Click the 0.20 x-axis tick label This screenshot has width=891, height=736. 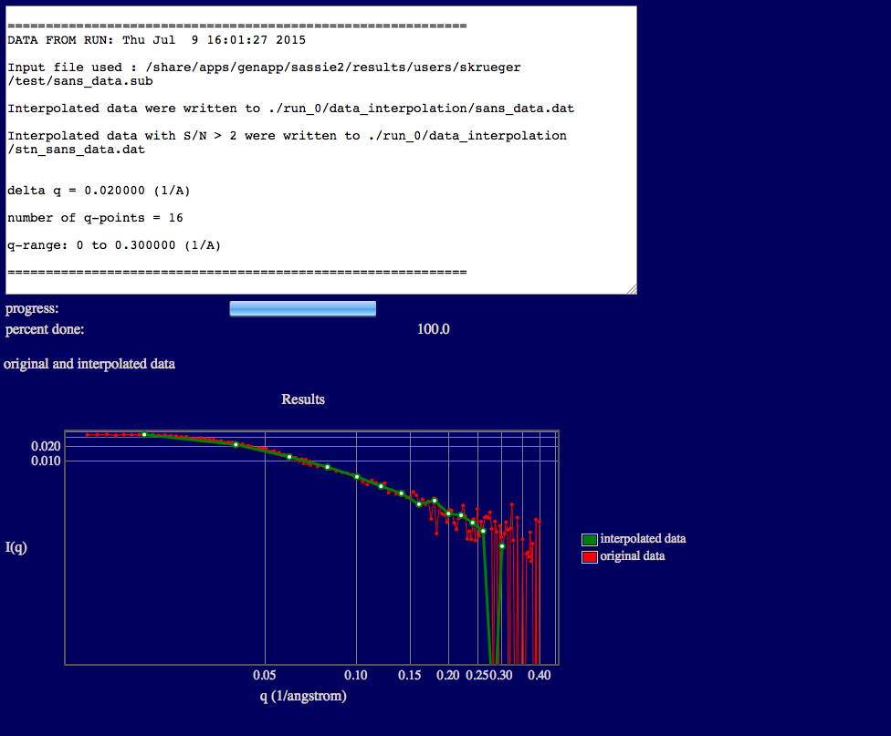pos(447,675)
